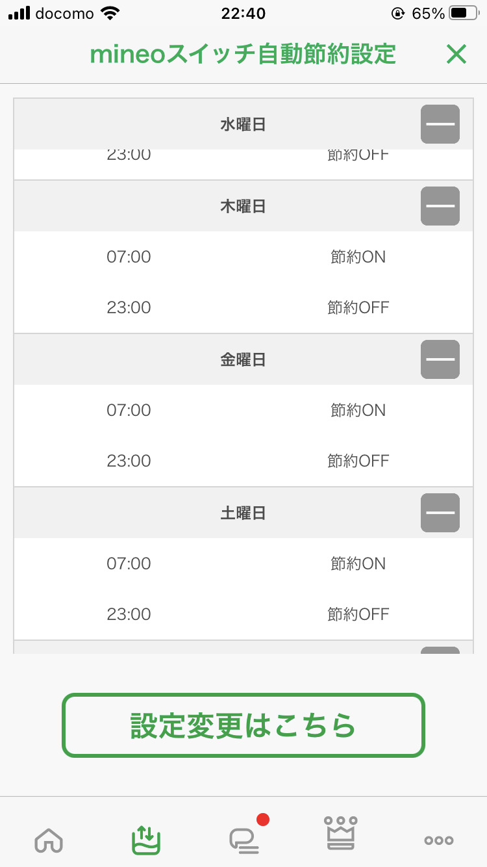Collapse the 土曜日 section with minus button
The height and width of the screenshot is (867, 487).
coord(440,513)
